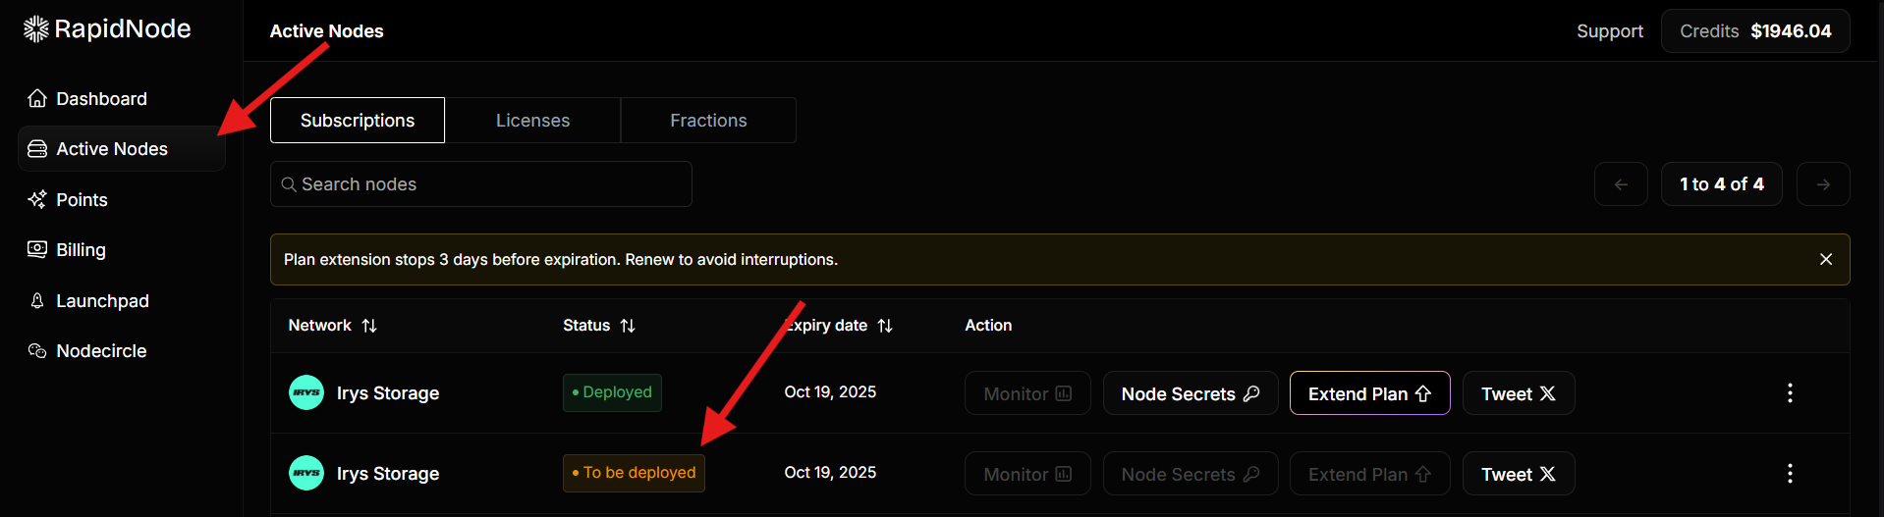Dismiss the plan extension warning banner
1884x517 pixels.
[1826, 259]
